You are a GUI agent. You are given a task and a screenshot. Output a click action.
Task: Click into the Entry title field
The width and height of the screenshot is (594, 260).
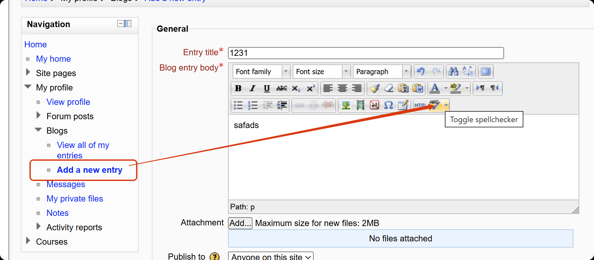click(x=366, y=53)
